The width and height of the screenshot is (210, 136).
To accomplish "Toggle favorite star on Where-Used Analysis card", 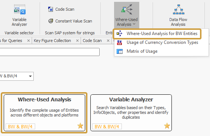I will point(80,126).
